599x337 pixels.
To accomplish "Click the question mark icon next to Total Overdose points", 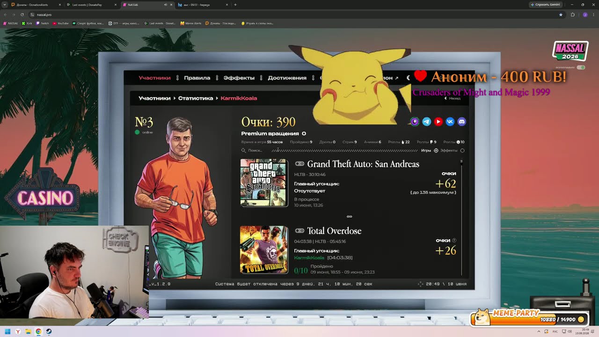I will coord(454,241).
